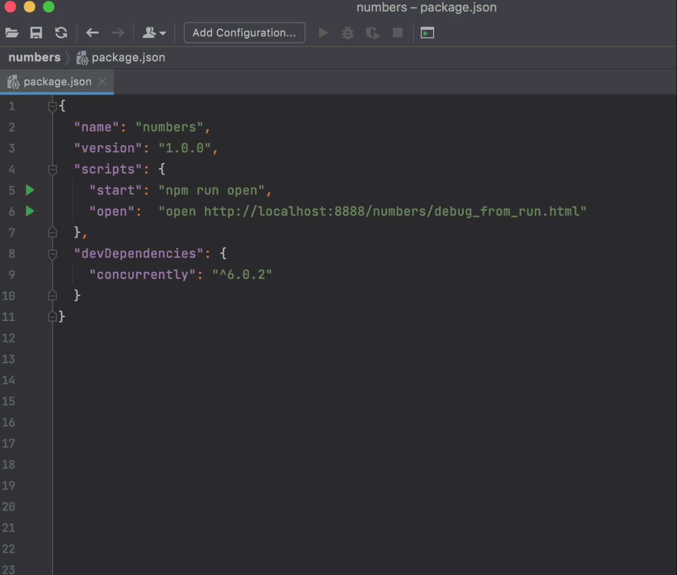Viewport: 677px width, 575px height.
Task: Collapse the "scripts" block fold marker
Action: point(52,170)
